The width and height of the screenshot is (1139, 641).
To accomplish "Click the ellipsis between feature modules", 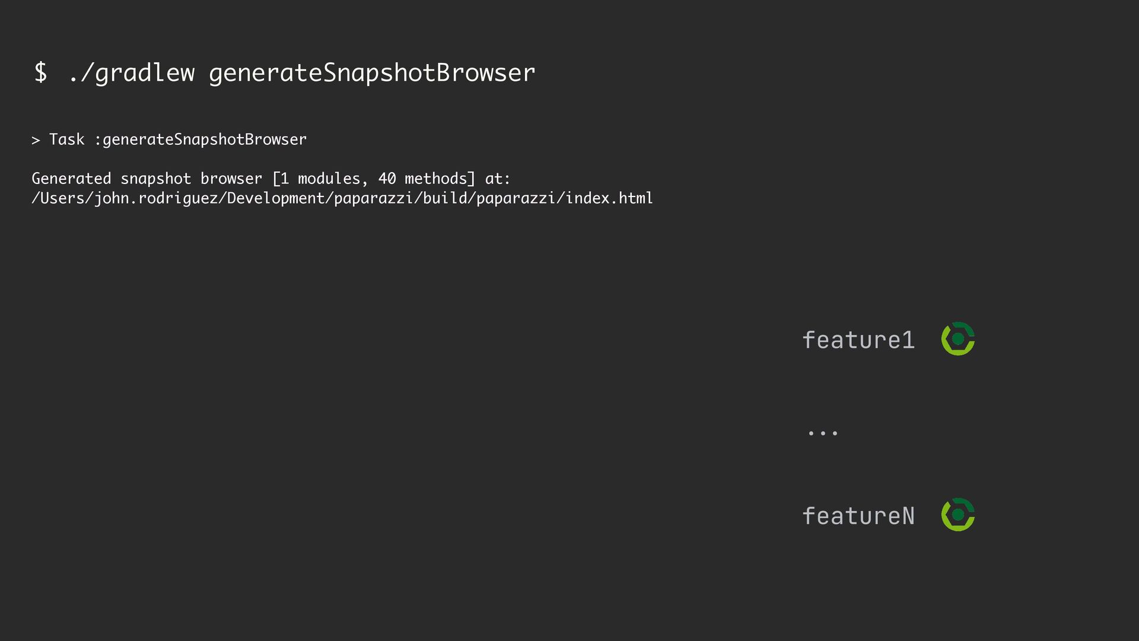I will coord(823,433).
